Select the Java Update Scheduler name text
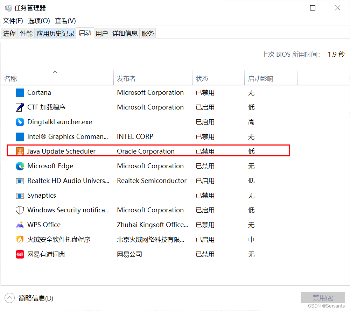This screenshot has width=350, height=311. 61,151
